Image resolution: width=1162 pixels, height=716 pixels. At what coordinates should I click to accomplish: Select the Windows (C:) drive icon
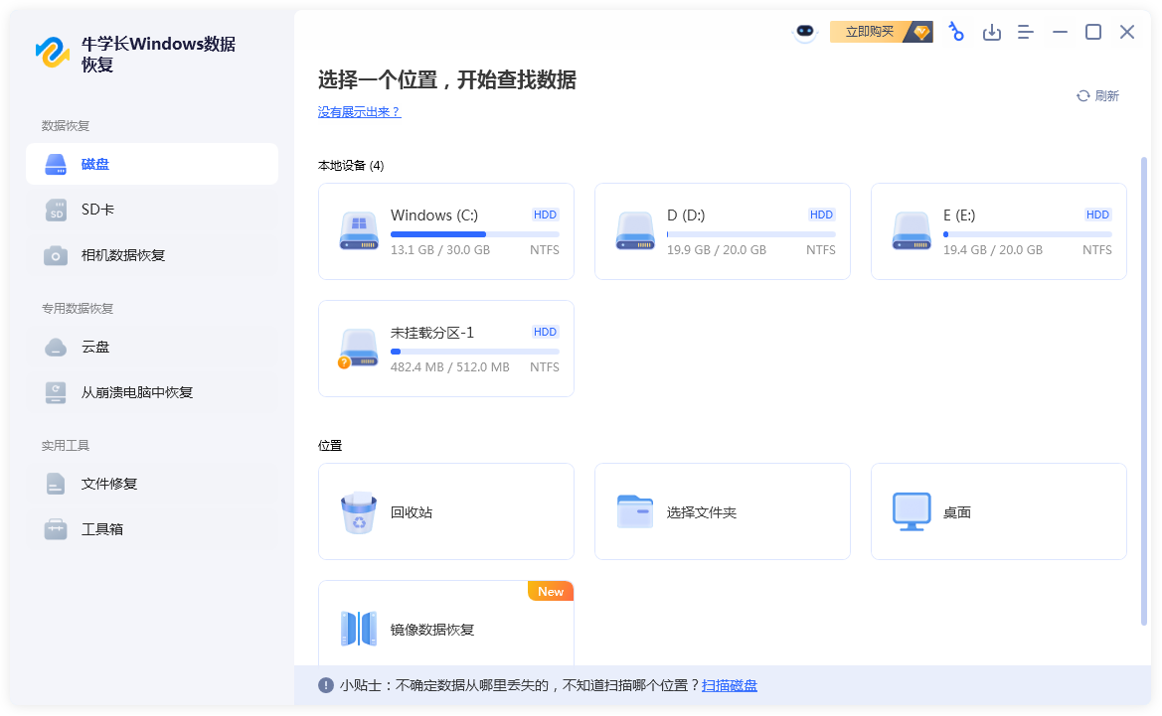[x=359, y=230]
